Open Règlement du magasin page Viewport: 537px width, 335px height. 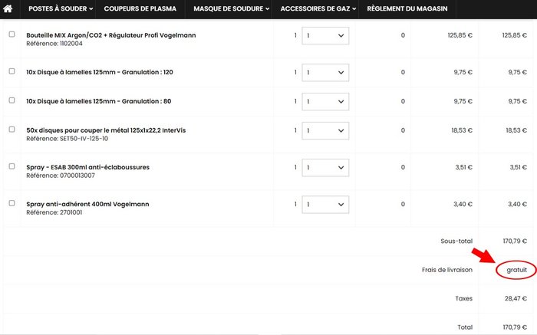coord(407,9)
